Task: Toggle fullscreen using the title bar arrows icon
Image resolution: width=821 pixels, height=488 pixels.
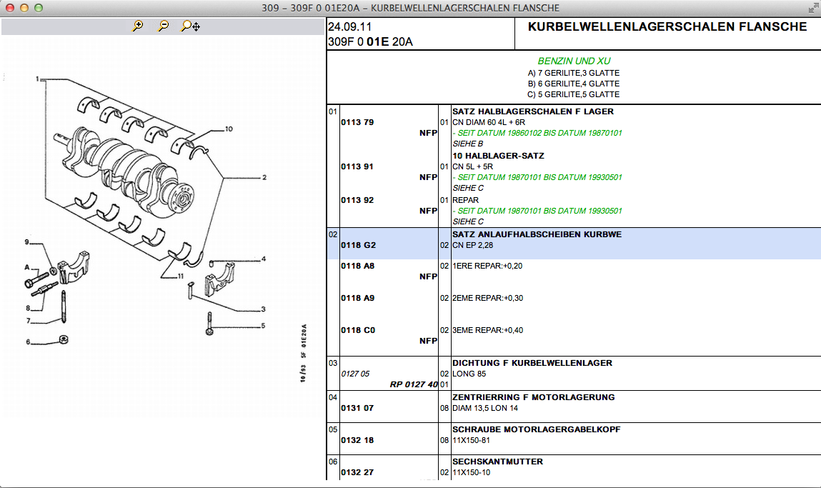Action: tap(812, 8)
